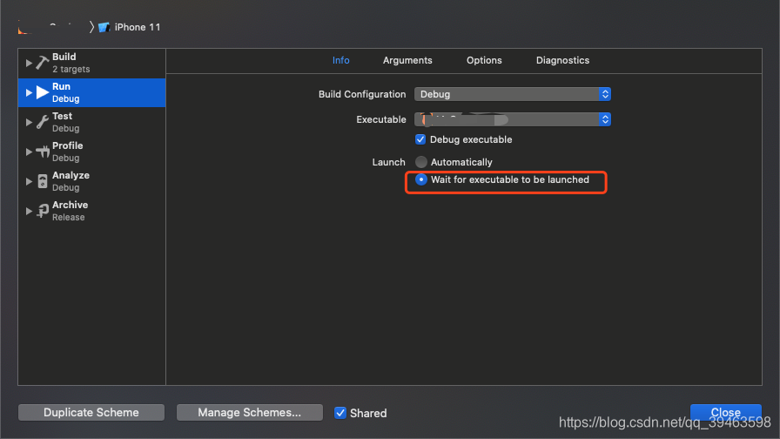Click the Profile instrument icon
The width and height of the screenshot is (780, 439).
pos(43,152)
